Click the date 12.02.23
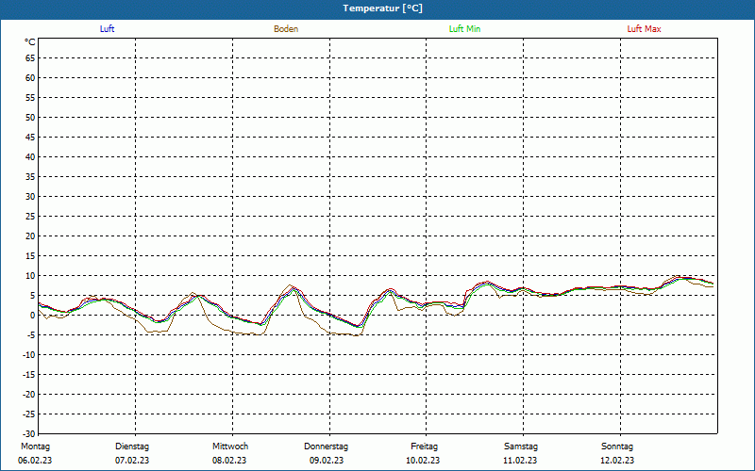Screen dimensions: 755x471 point(617,461)
